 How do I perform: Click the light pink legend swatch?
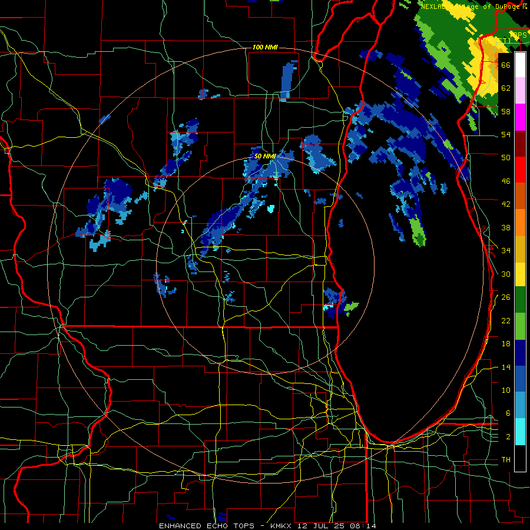click(x=520, y=91)
